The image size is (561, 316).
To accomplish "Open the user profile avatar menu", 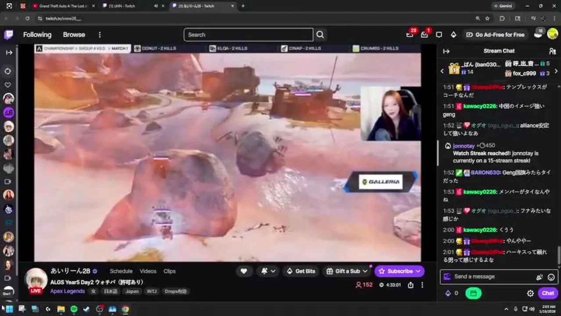I will click(x=552, y=34).
